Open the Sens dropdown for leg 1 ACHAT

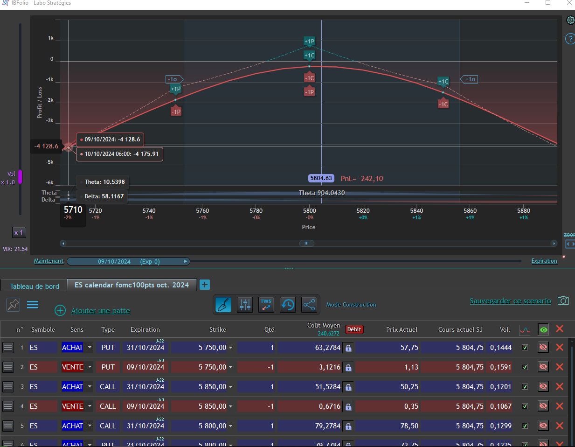90,348
